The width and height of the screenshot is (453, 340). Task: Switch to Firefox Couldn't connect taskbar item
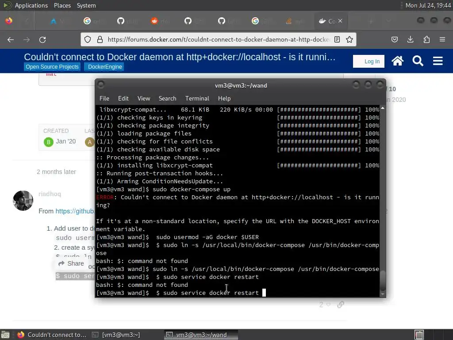tap(51, 335)
